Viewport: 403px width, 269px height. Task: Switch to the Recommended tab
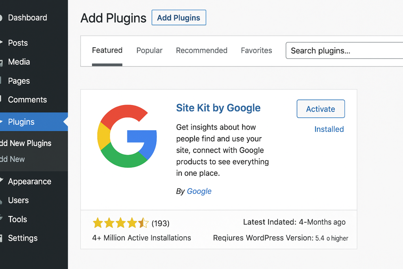click(x=201, y=50)
